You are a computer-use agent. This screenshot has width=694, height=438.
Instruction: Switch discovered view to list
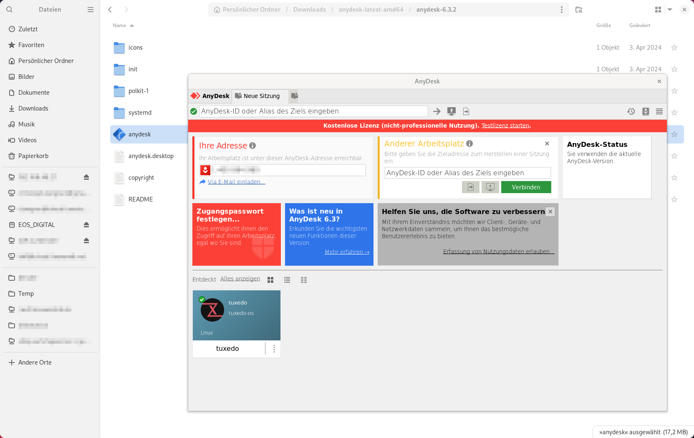[287, 280]
